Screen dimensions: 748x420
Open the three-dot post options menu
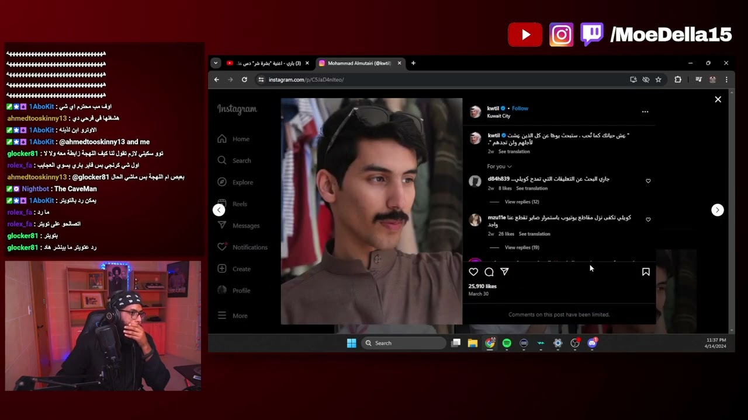(645, 111)
